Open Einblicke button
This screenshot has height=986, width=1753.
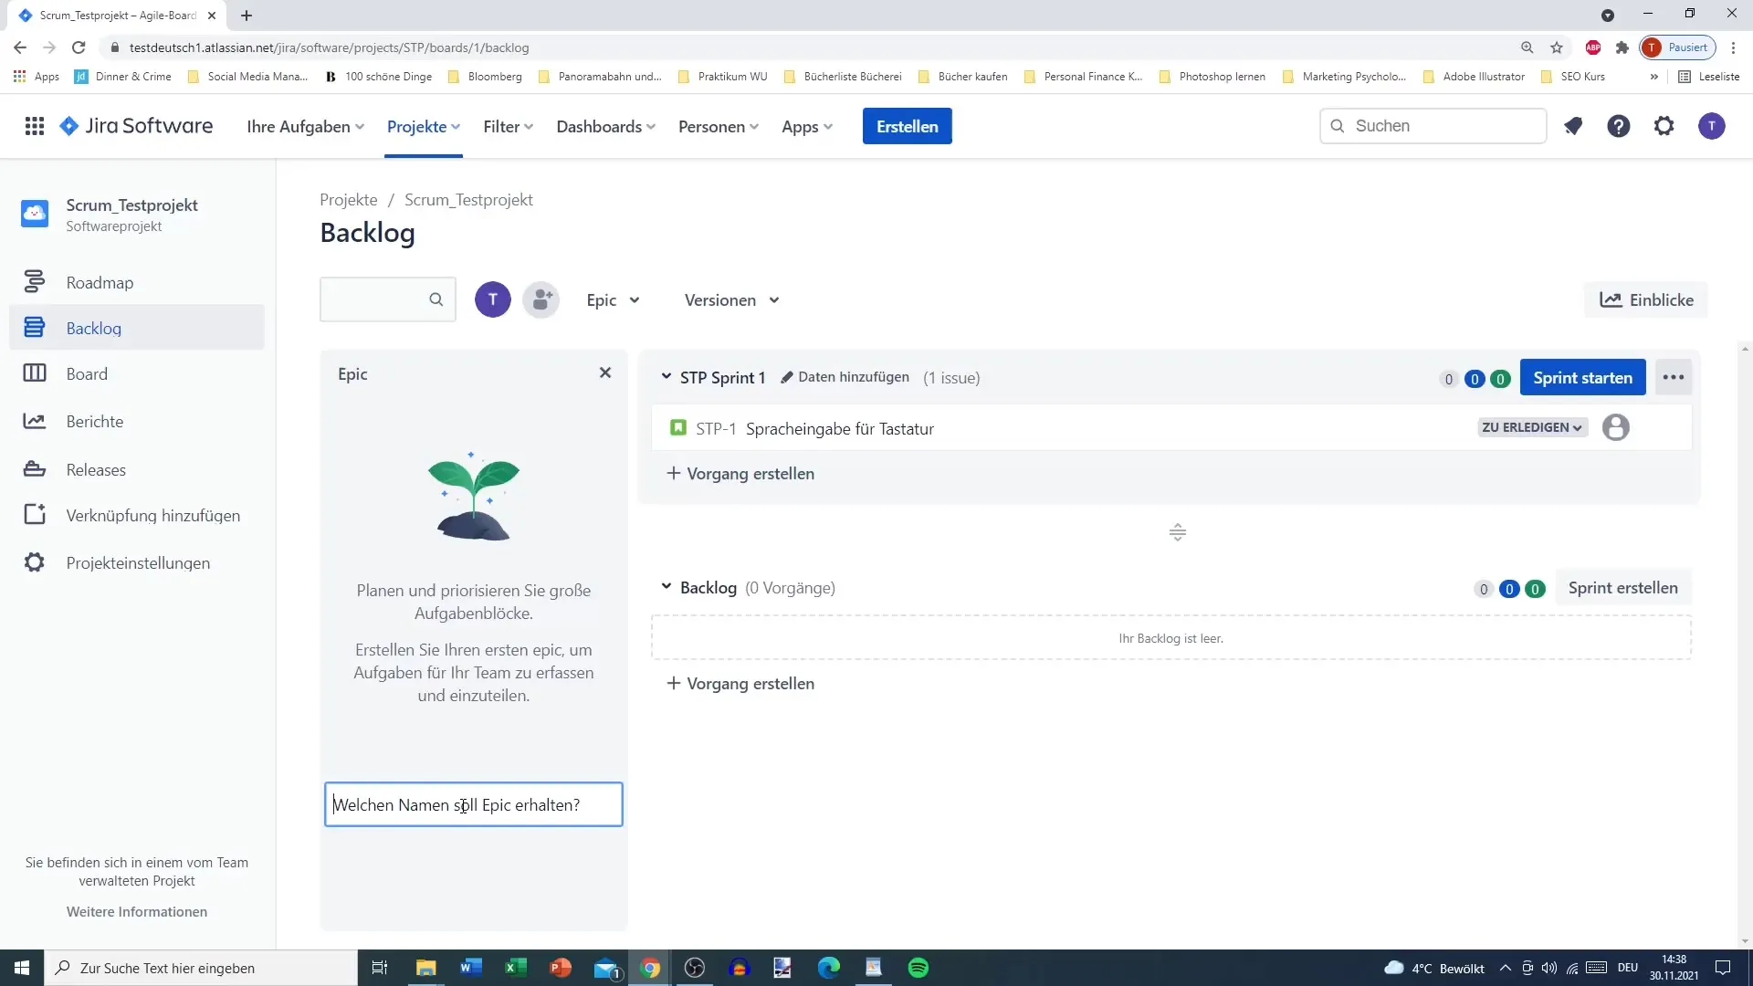point(1646,299)
